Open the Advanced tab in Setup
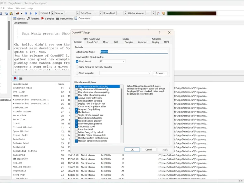244x183 pixels. 156,39
